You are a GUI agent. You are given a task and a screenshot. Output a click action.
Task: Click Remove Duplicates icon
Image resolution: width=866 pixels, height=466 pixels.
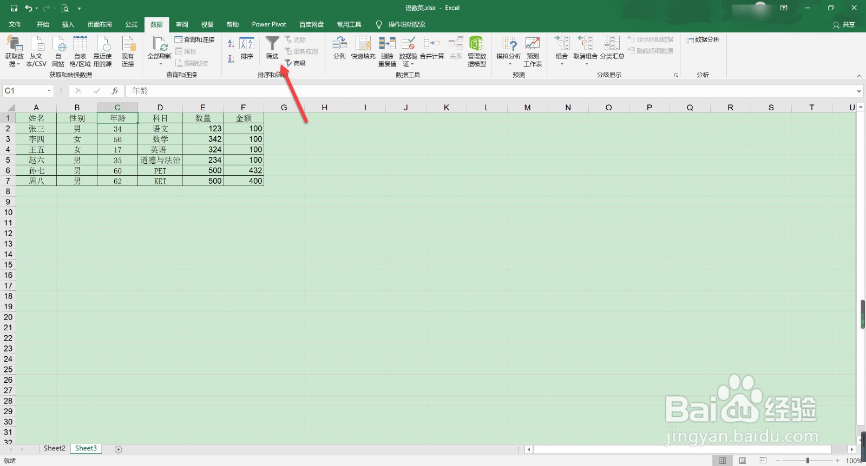pyautogui.click(x=387, y=51)
